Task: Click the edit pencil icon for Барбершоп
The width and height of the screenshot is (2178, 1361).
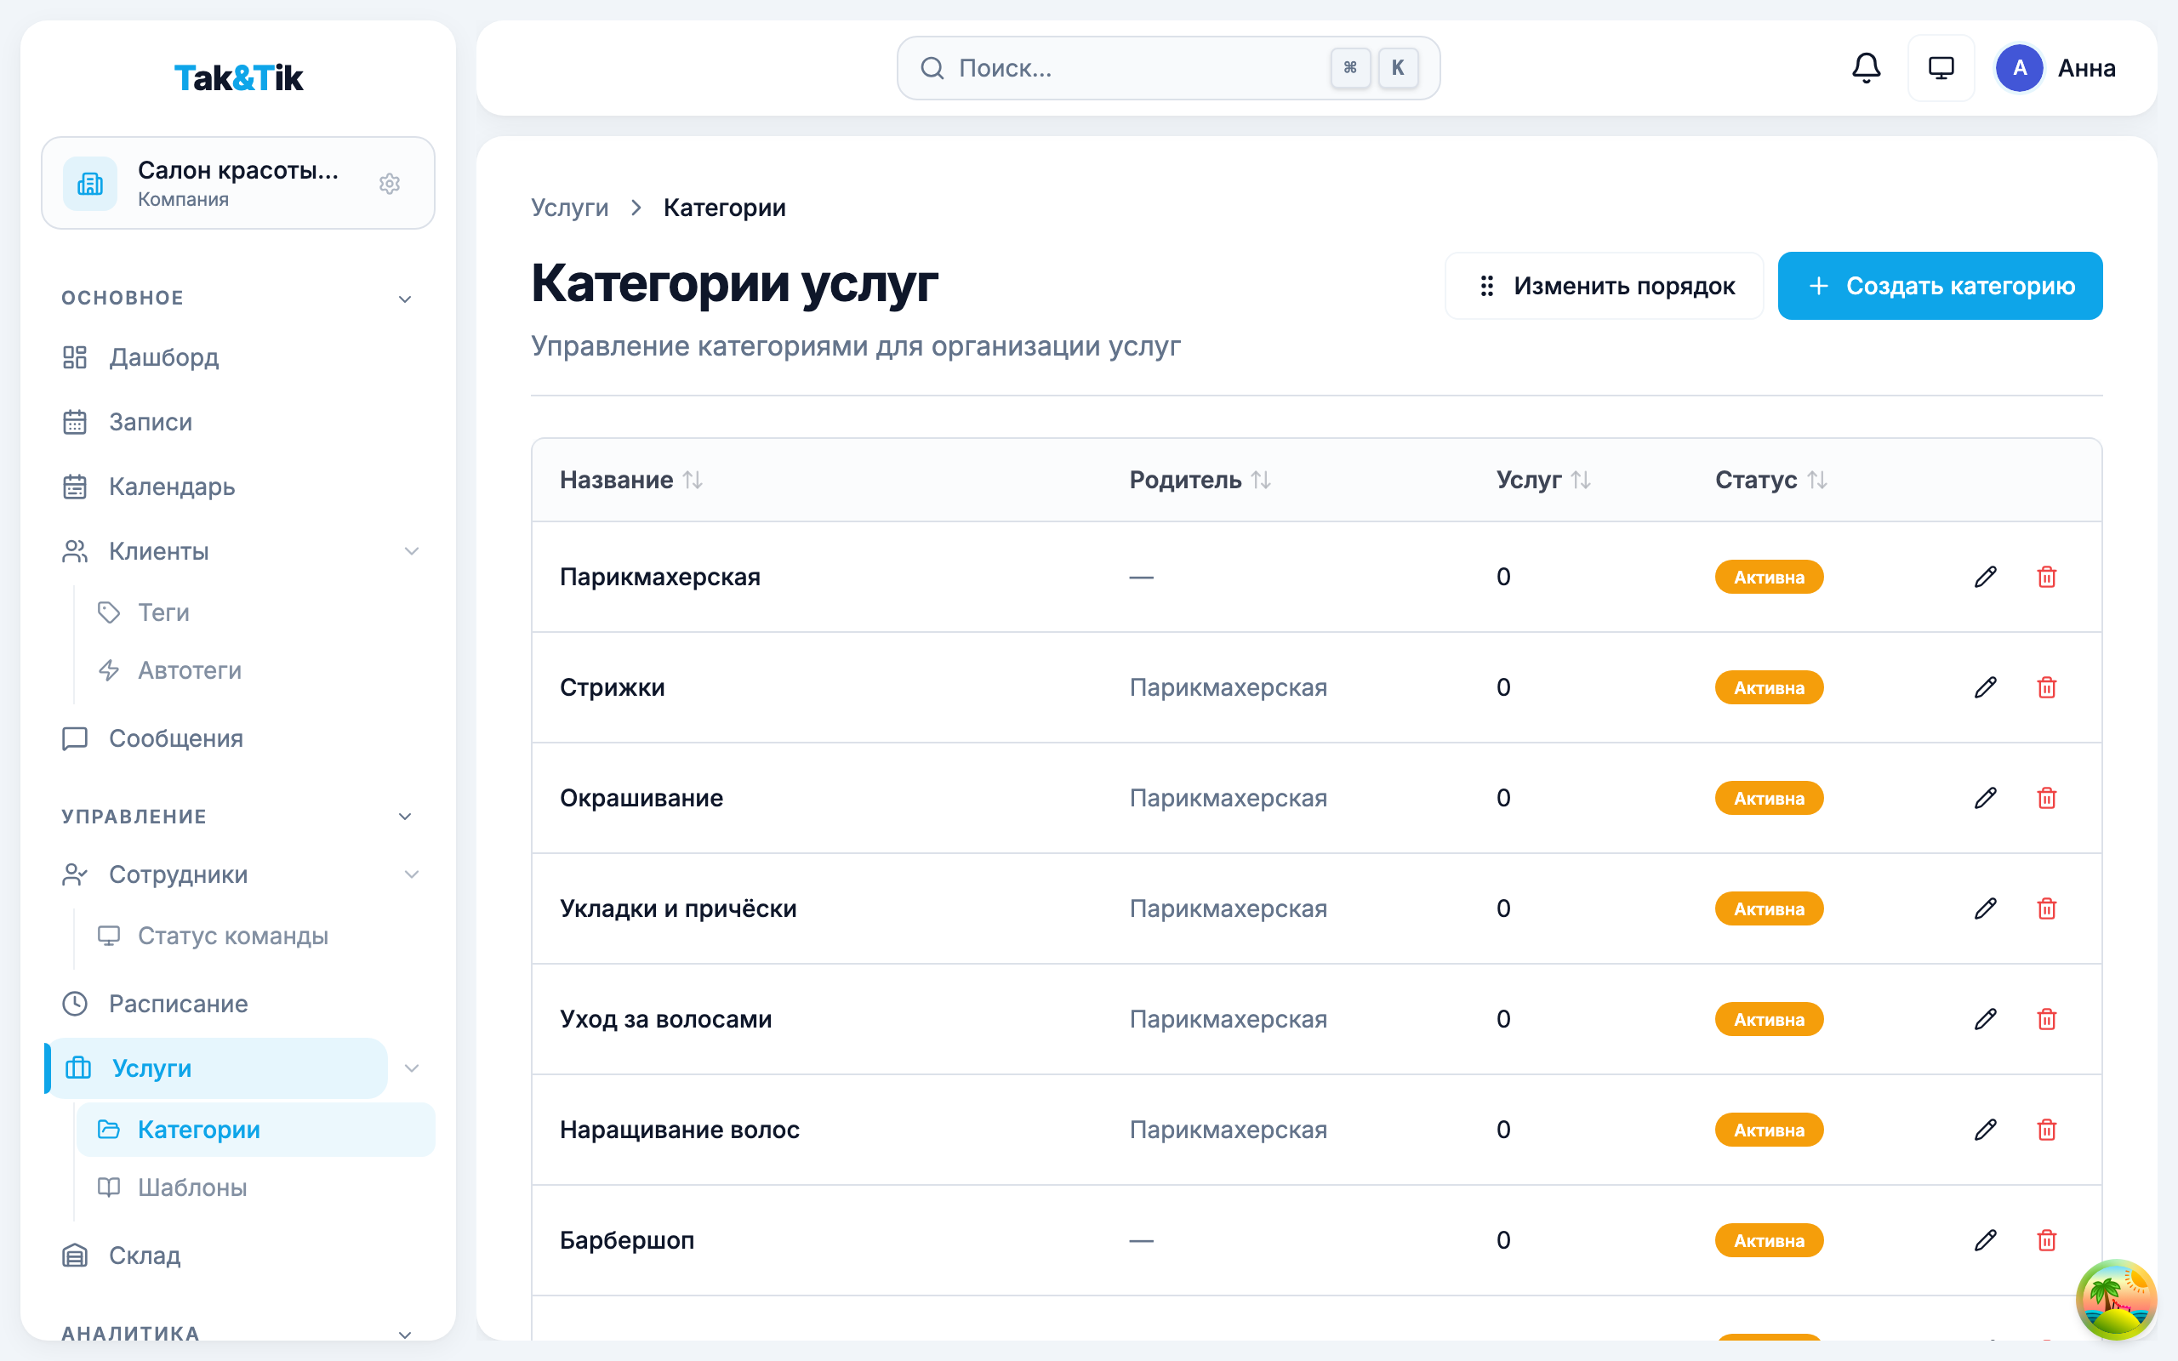Action: (x=1985, y=1239)
